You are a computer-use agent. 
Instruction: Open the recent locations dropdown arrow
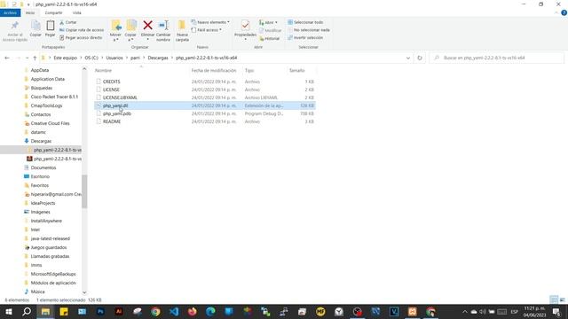click(27, 58)
